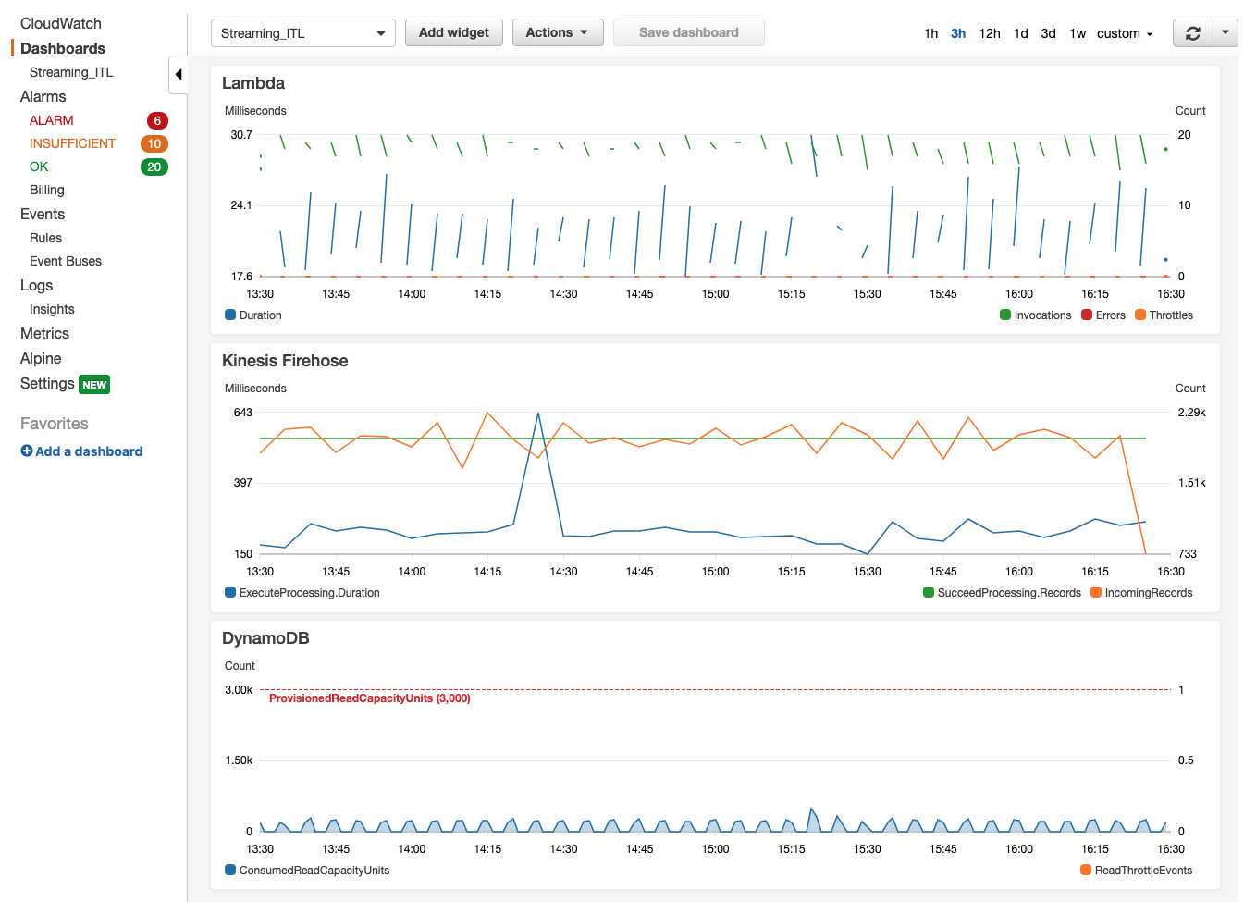This screenshot has height=902, width=1244.
Task: Collapse the navigation sidebar with arrow
Action: tap(179, 74)
